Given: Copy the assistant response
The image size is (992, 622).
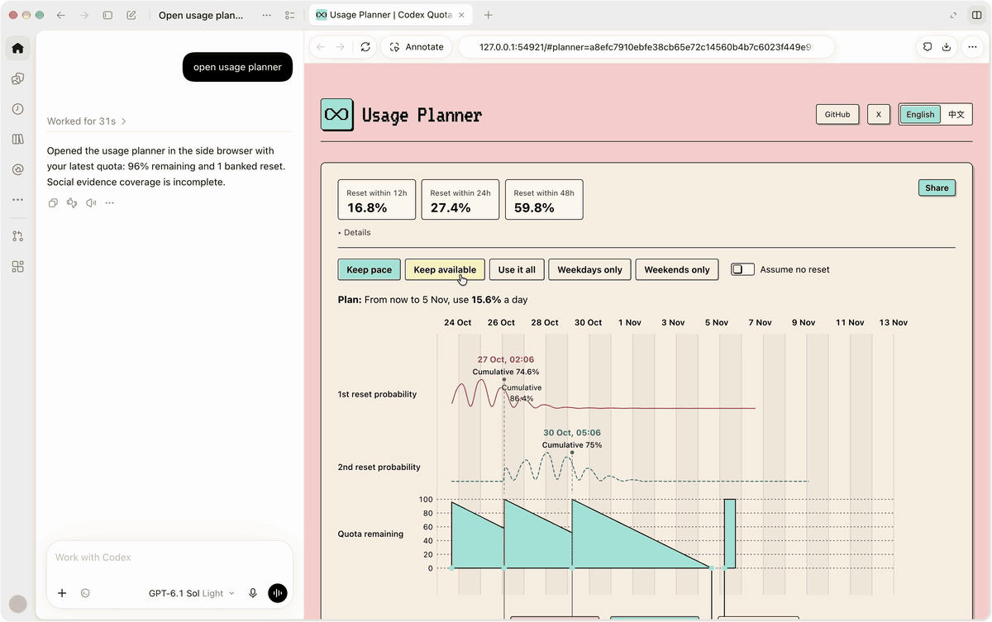Looking at the screenshot, I should coord(53,202).
